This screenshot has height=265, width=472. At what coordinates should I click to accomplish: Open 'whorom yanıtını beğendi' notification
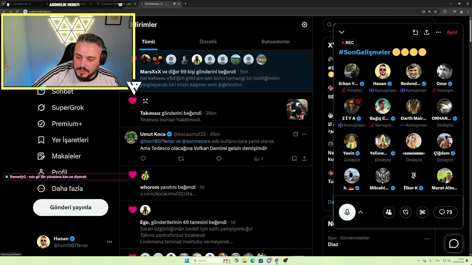(x=168, y=187)
